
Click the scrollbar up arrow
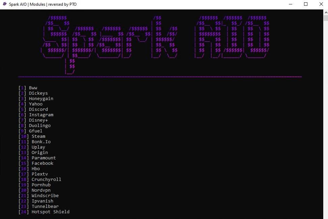(326, 12)
